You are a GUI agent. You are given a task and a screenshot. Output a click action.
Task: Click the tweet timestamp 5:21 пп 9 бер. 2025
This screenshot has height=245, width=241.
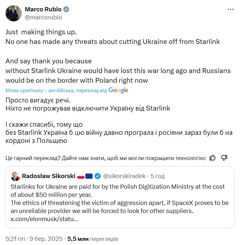point(35,239)
